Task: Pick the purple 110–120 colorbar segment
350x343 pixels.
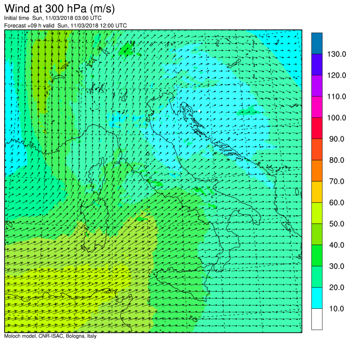Action: 317,86
